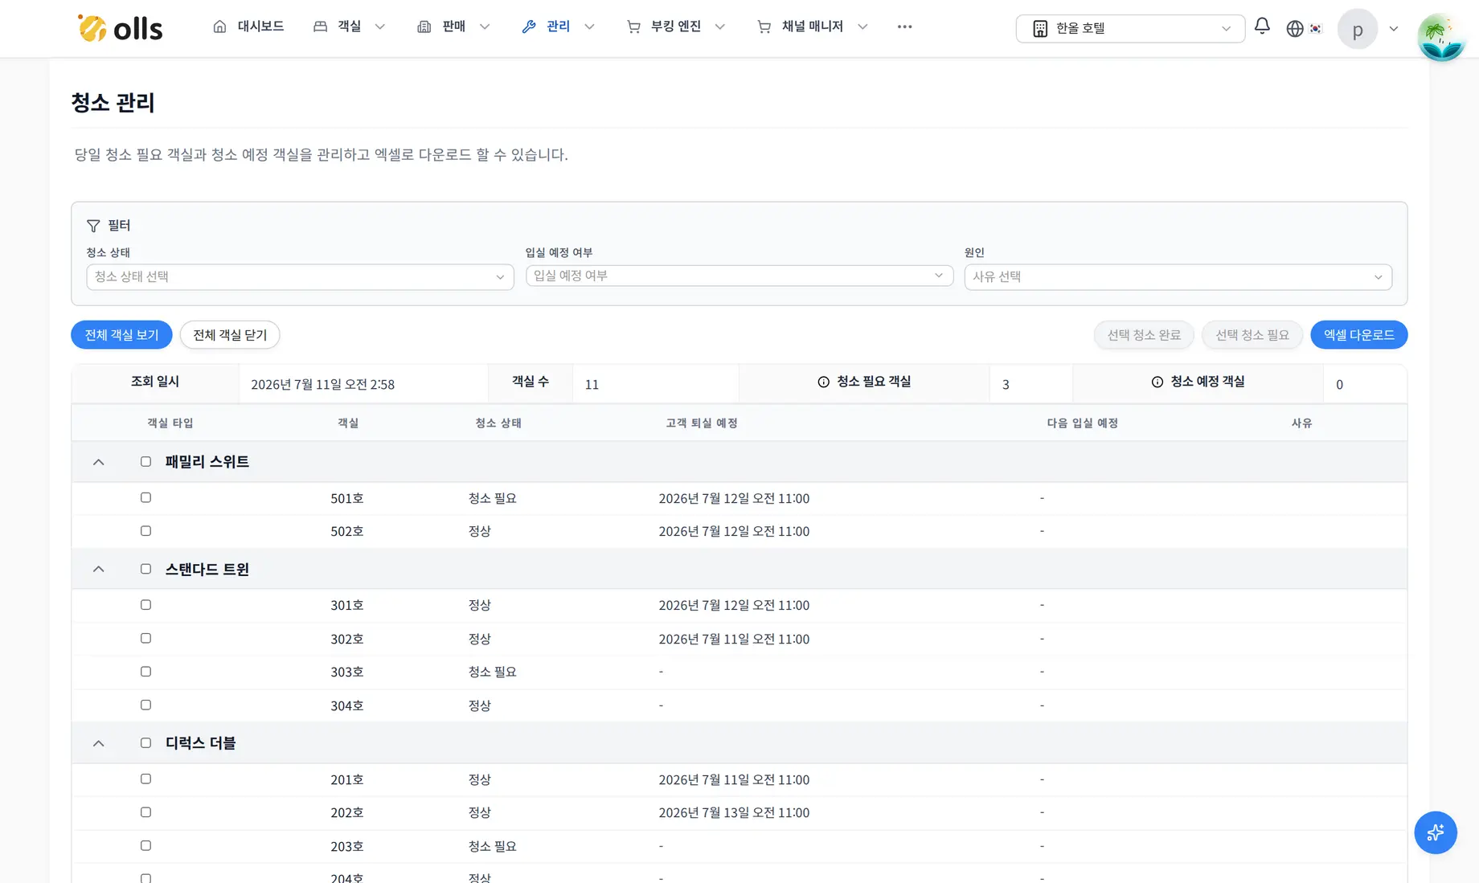The height and width of the screenshot is (883, 1479).
Task: Open the globe language selector
Action: [1294, 28]
